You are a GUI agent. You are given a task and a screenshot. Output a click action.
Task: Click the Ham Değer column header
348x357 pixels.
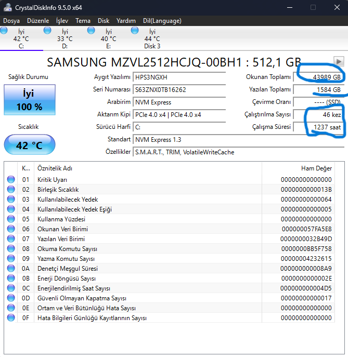298,168
